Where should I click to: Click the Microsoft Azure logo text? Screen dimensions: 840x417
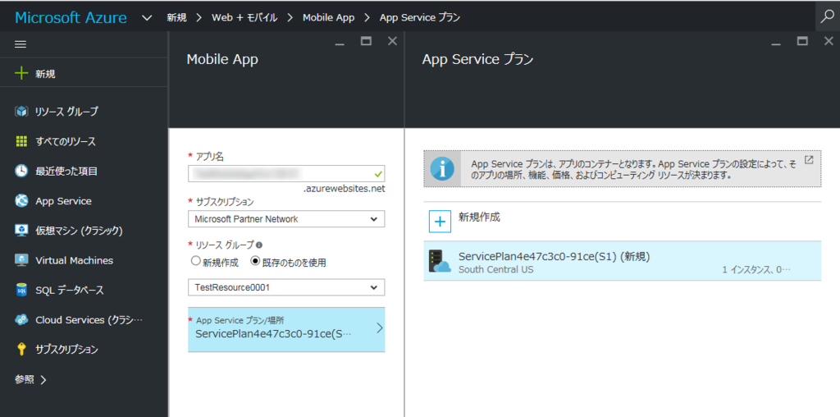[71, 18]
